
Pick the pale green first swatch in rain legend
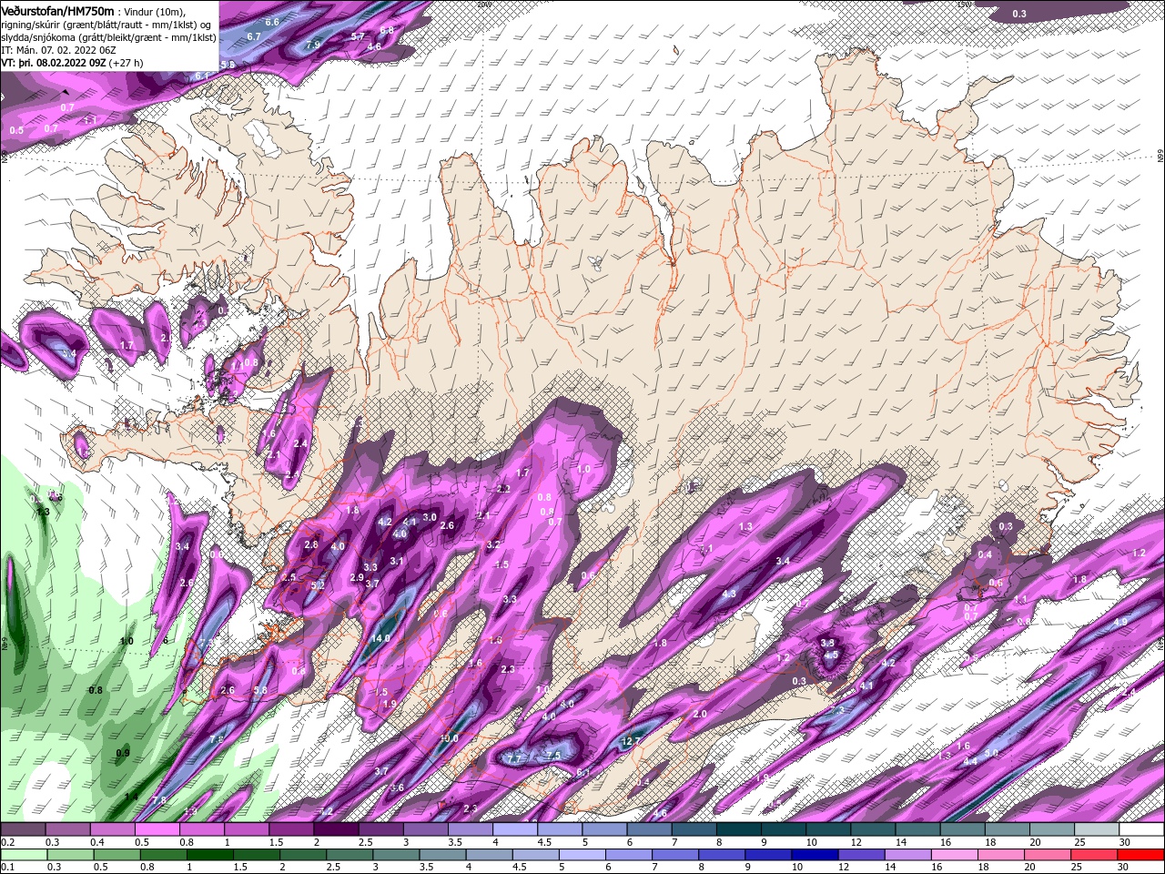[23, 855]
